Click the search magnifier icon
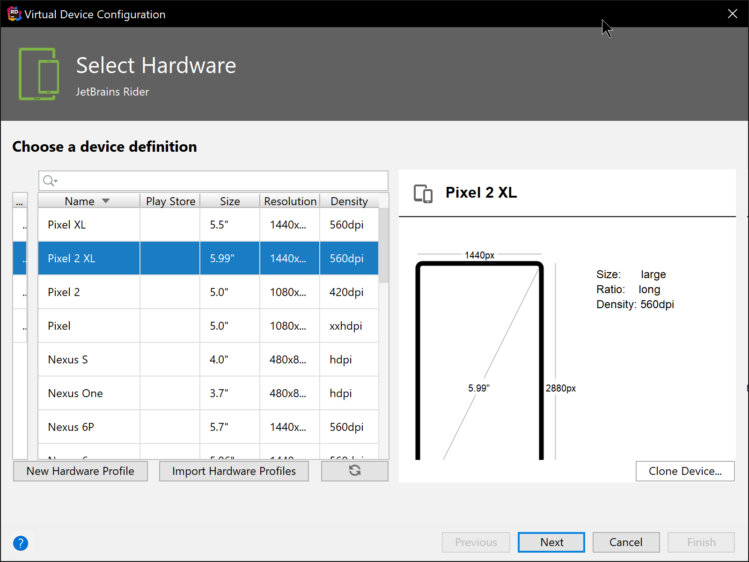749x562 pixels. pos(50,181)
